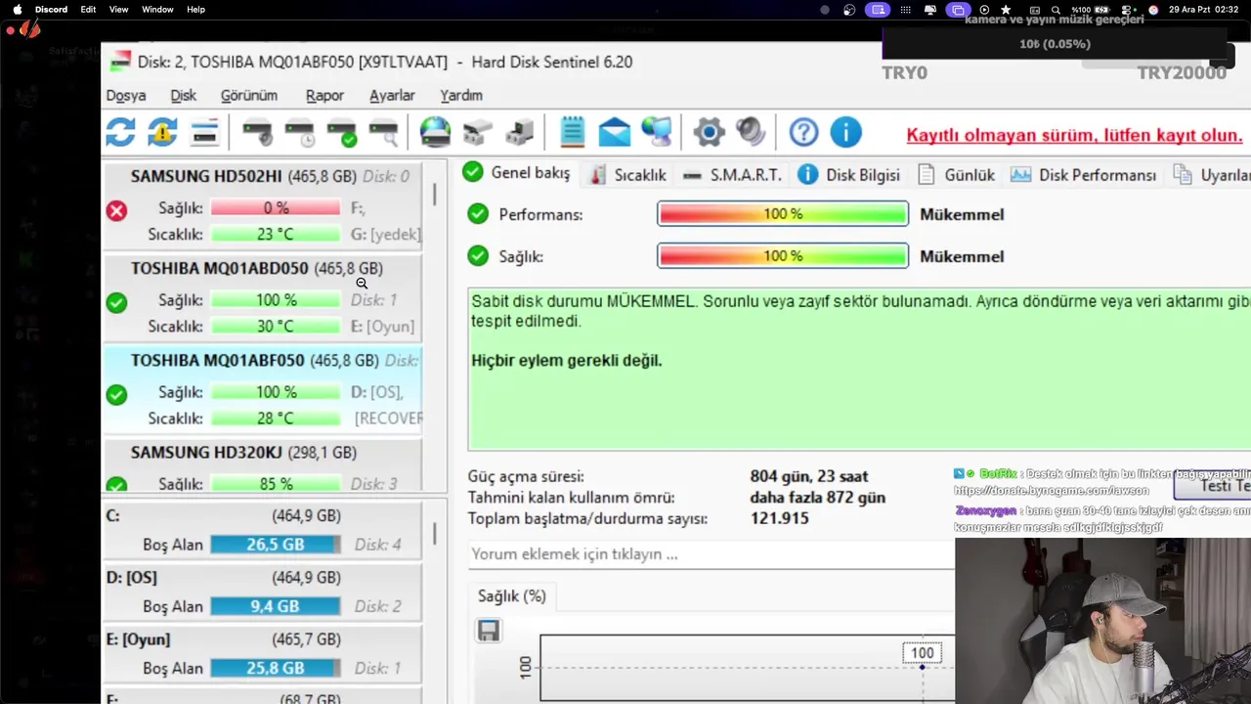Click the question mark help icon
This screenshot has width=1251, height=704.
click(803, 132)
